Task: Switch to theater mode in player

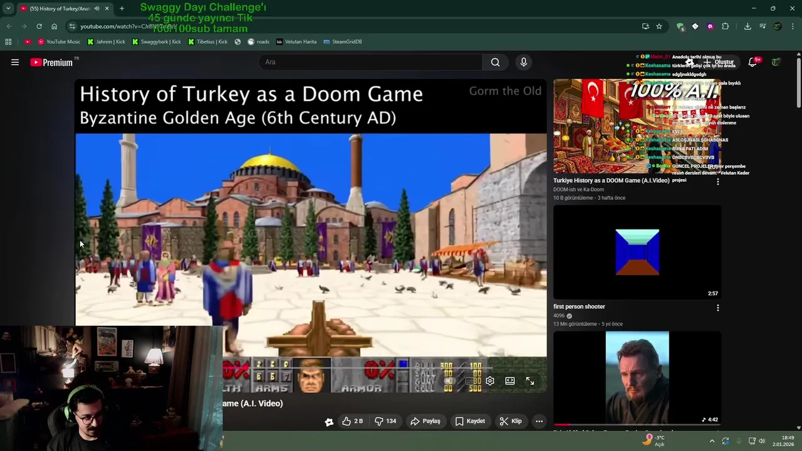Action: tap(510, 381)
